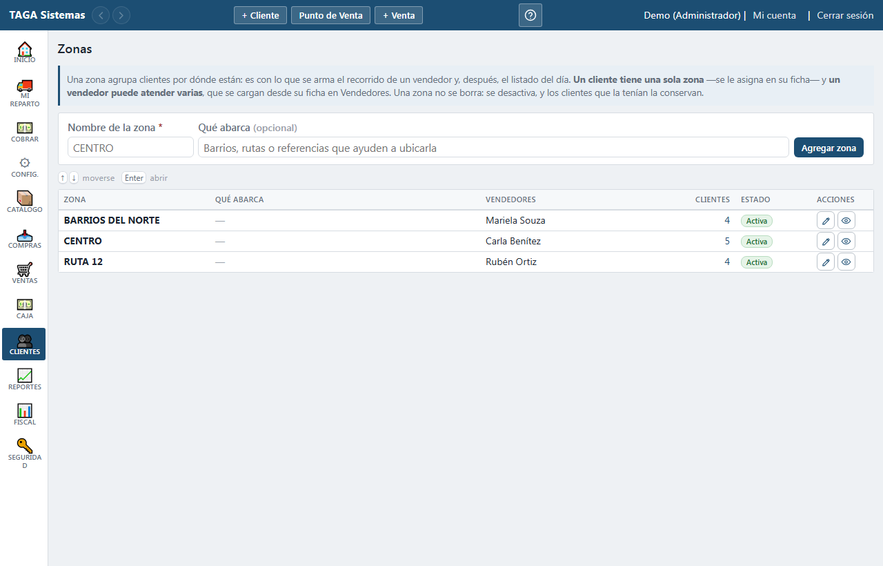View RUTA 12 zone eye icon

[x=846, y=262]
